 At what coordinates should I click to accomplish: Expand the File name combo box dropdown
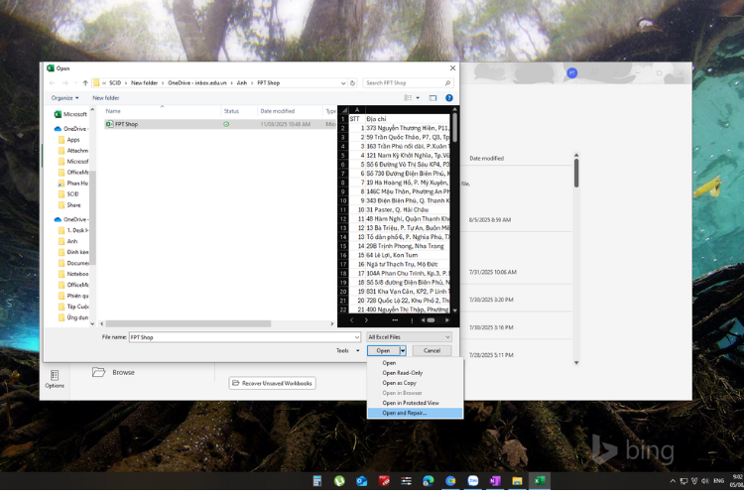pos(357,337)
